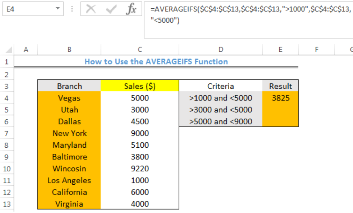Click the Name Box showing E4
The width and height of the screenshot is (353, 213).
[x=33, y=9]
